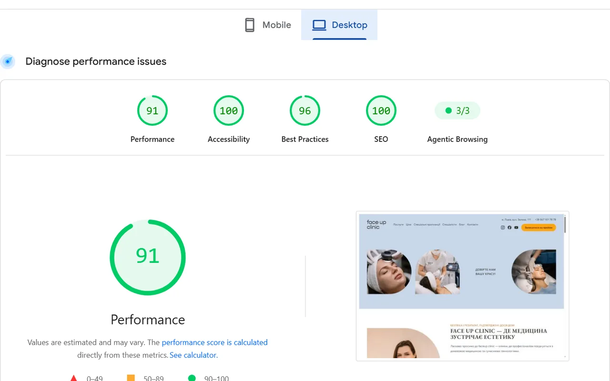Click the red triangle 0–49 legend icon

[x=74, y=378]
